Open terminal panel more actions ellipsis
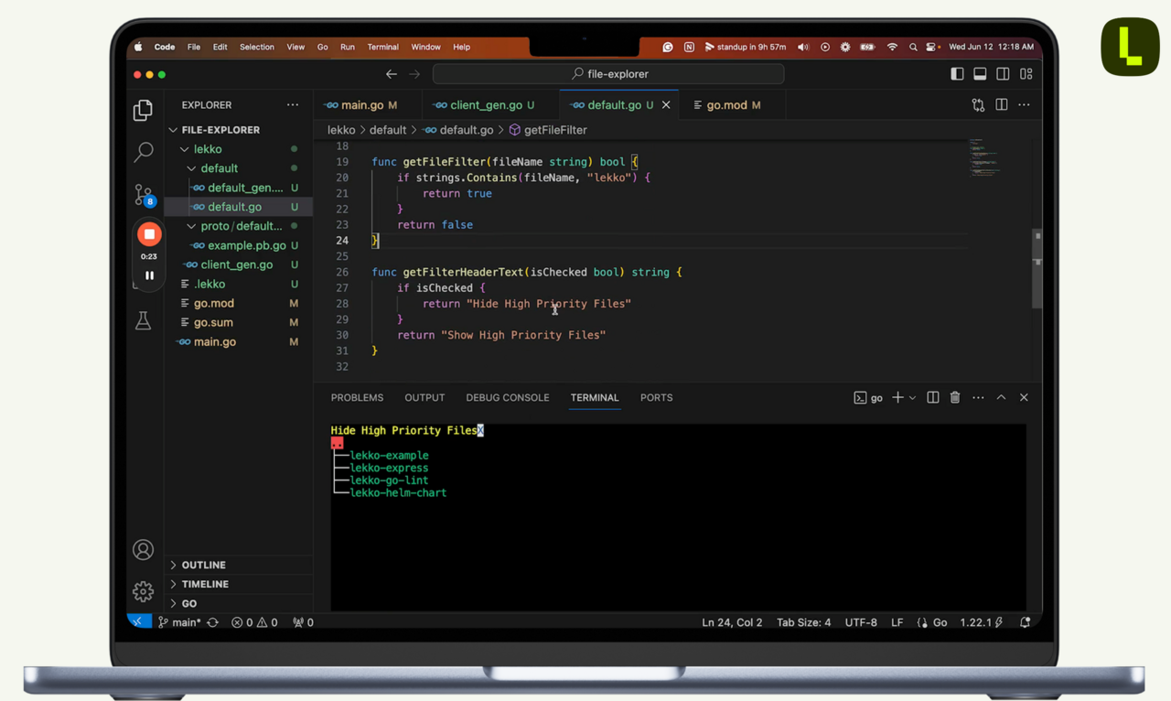This screenshot has width=1171, height=701. coord(978,398)
